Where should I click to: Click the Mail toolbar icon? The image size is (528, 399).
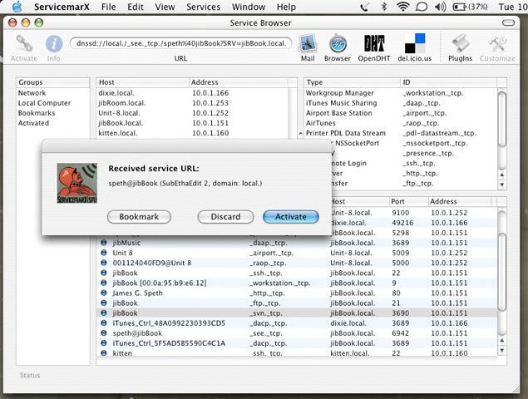pos(307,44)
